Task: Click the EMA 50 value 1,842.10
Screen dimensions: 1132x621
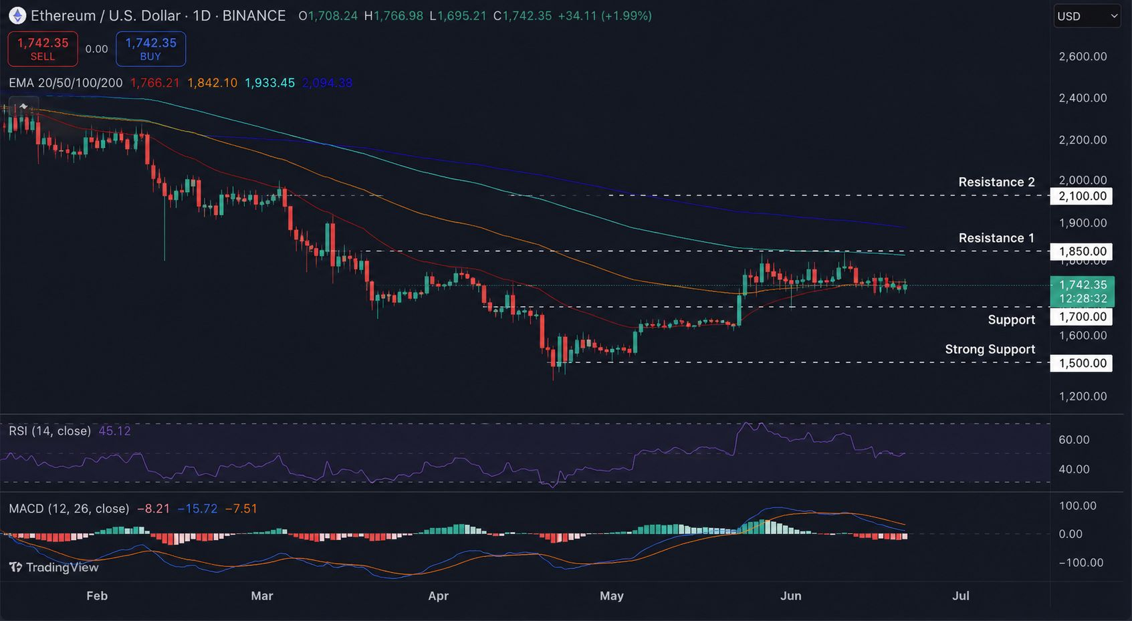Action: 213,83
